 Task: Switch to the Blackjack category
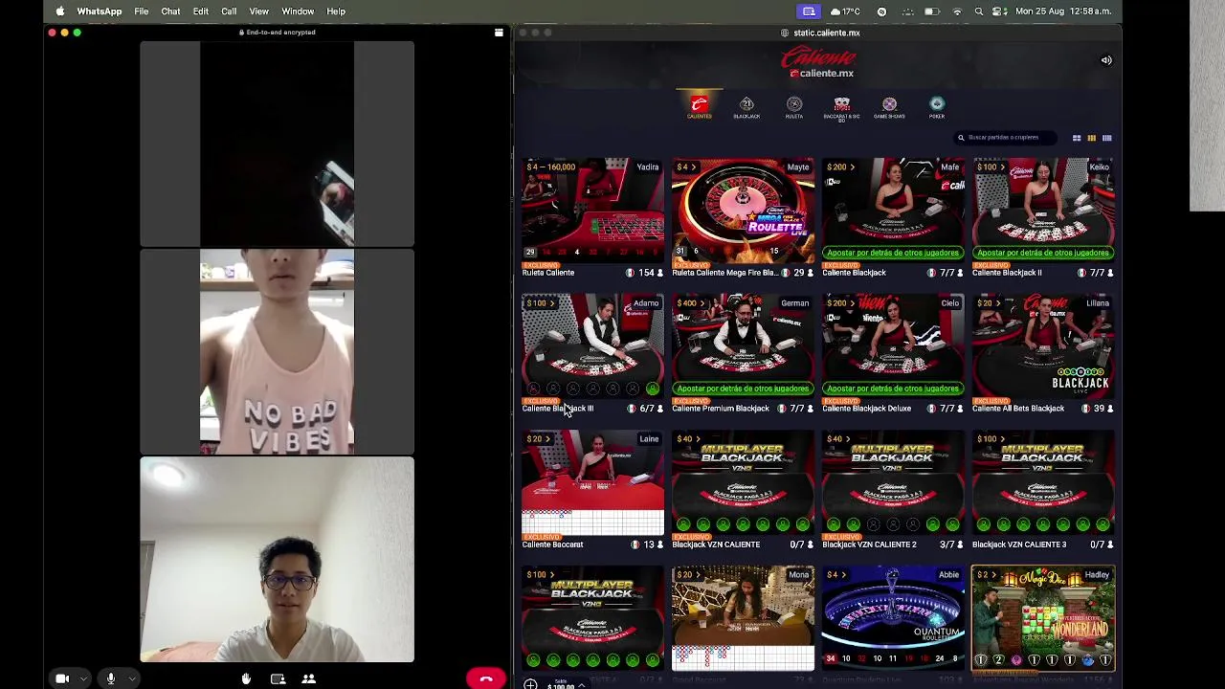746,106
